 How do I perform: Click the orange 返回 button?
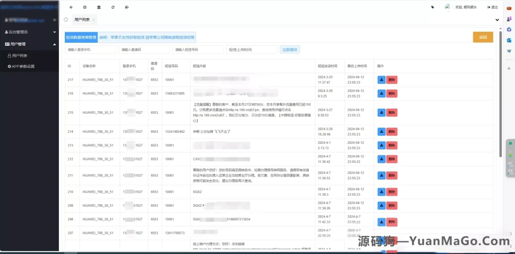[483, 37]
